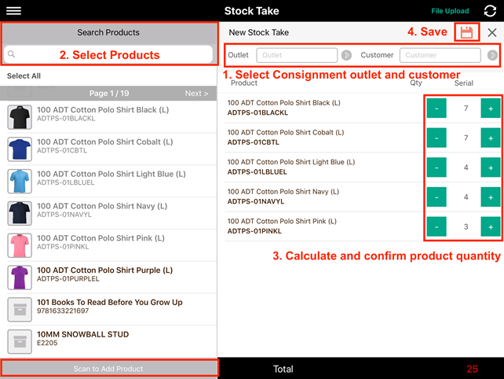
Task: Select 10MM SNOWBALL STUD product
Action: coord(108,341)
